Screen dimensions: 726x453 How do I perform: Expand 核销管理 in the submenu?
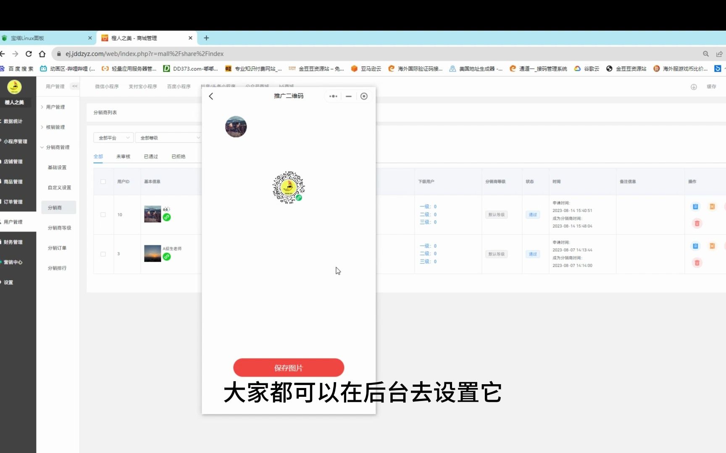pyautogui.click(x=55, y=127)
